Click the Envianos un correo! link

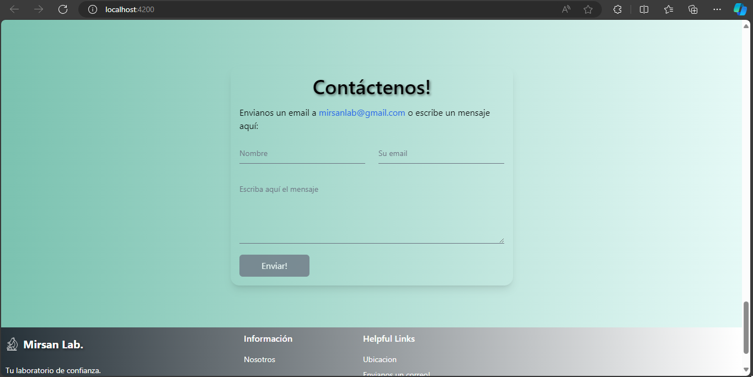(396, 374)
